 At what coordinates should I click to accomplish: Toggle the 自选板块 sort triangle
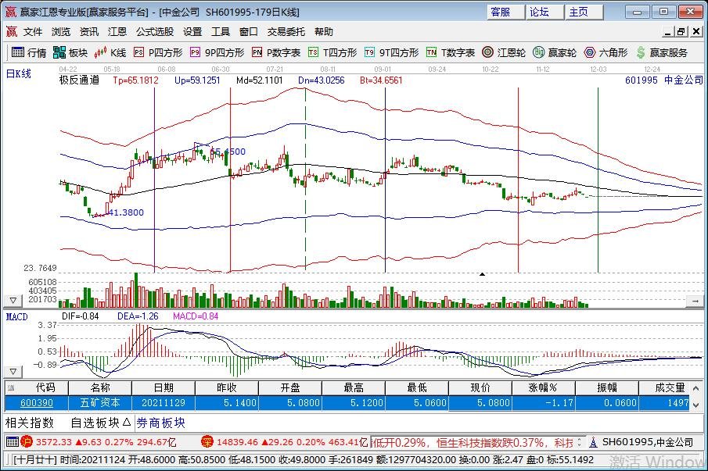(127, 422)
